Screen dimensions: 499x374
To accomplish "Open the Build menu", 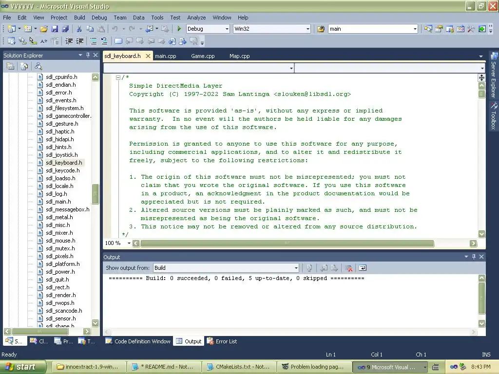I will pyautogui.click(x=79, y=18).
